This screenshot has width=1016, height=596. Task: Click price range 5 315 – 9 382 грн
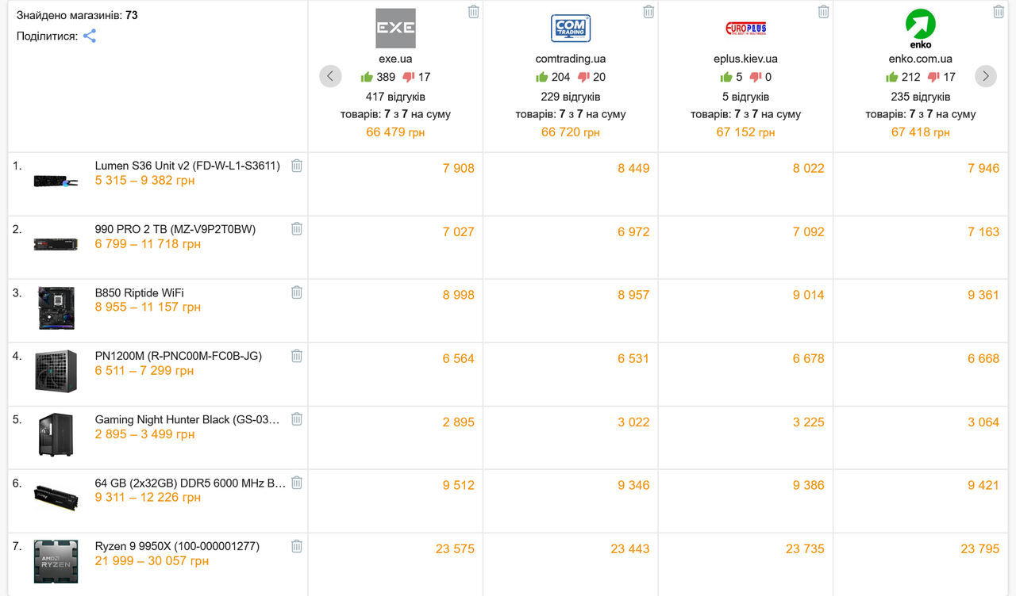click(x=144, y=181)
